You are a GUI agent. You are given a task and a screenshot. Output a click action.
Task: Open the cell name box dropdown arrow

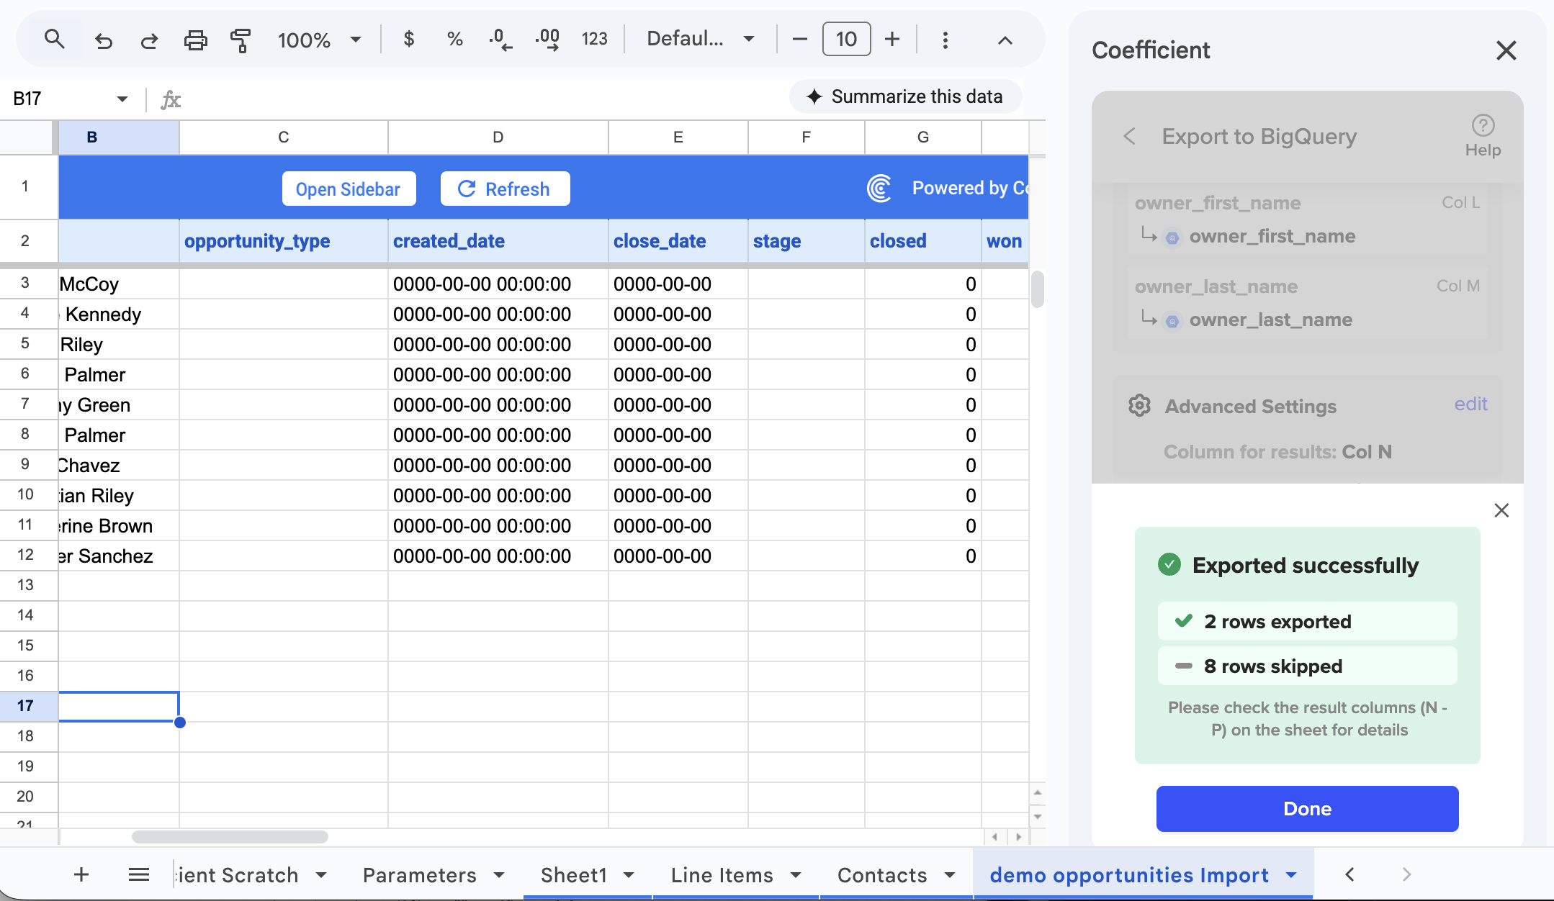pyautogui.click(x=122, y=99)
